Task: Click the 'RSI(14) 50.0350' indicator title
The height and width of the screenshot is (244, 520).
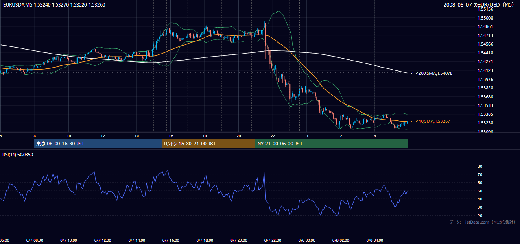Action: 18,155
